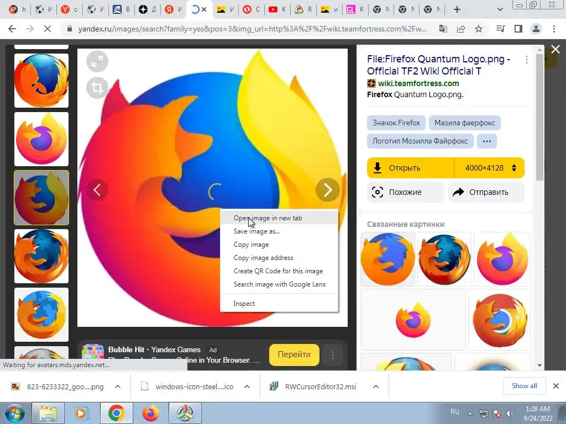Choose Save image as...

pos(279,231)
